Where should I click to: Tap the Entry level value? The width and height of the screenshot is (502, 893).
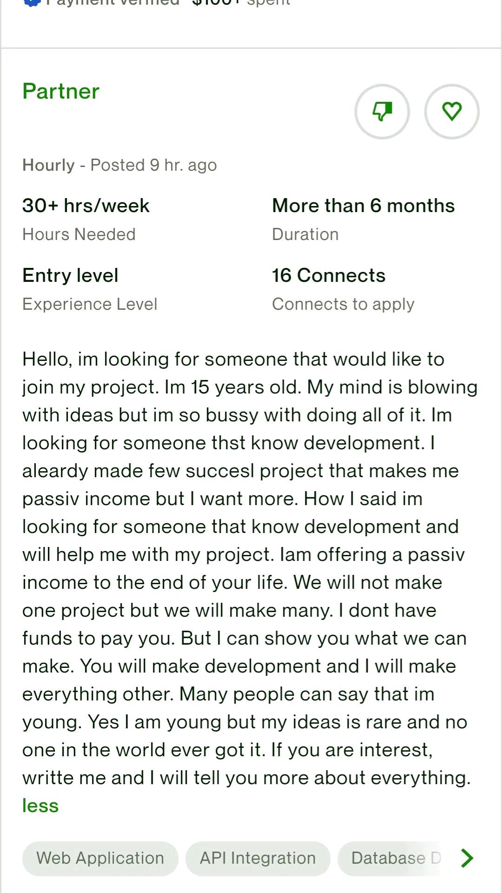coord(70,275)
